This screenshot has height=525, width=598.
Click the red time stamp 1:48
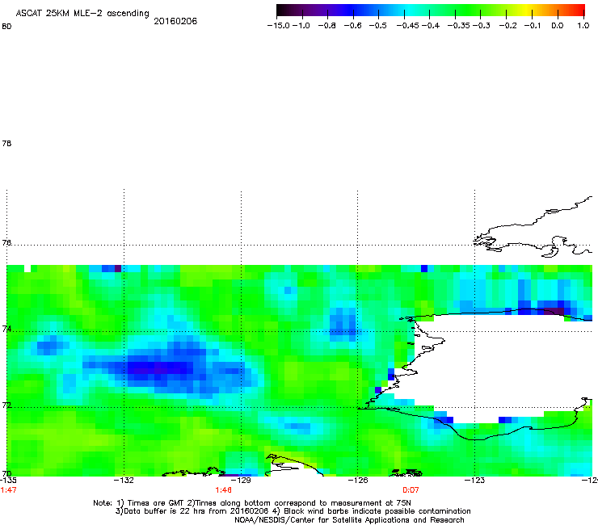[224, 490]
